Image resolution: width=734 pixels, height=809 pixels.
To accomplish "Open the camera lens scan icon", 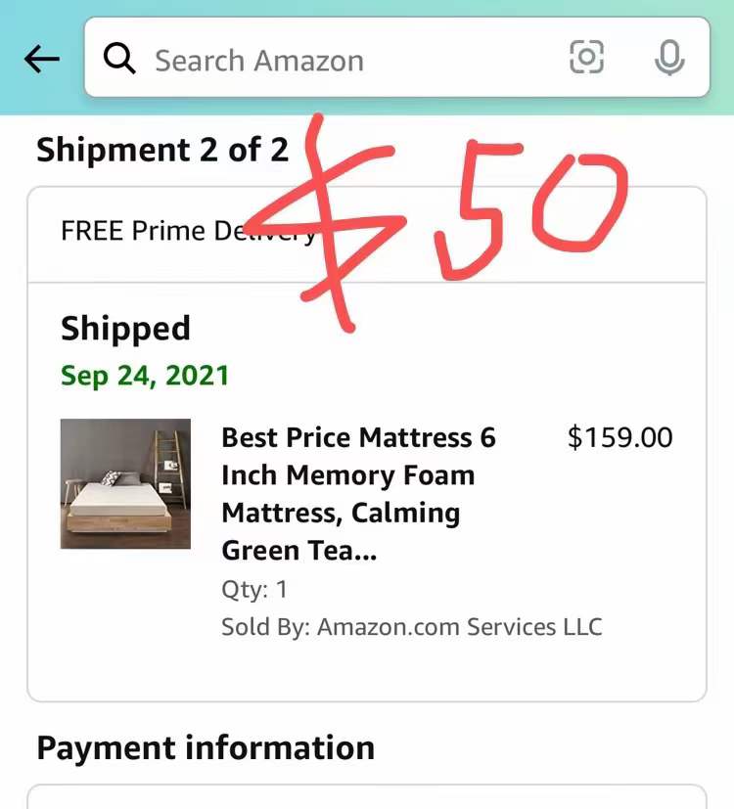I will pos(586,57).
